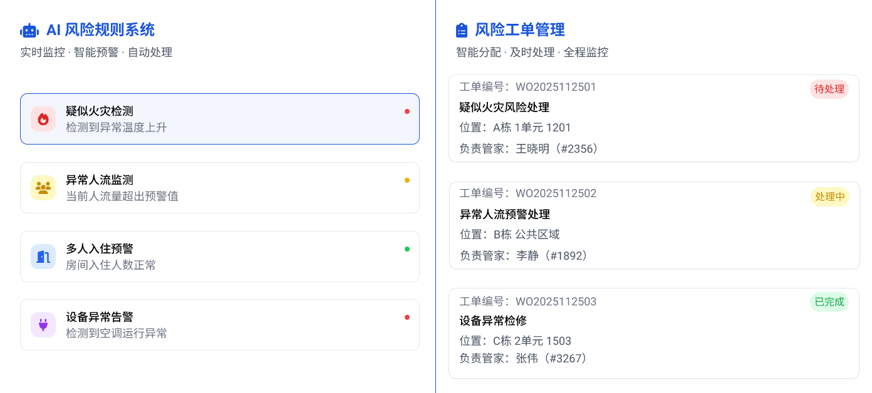Click red status dot on 疑似火灾检测
Screen dimensions: 872x393
pos(407,111)
